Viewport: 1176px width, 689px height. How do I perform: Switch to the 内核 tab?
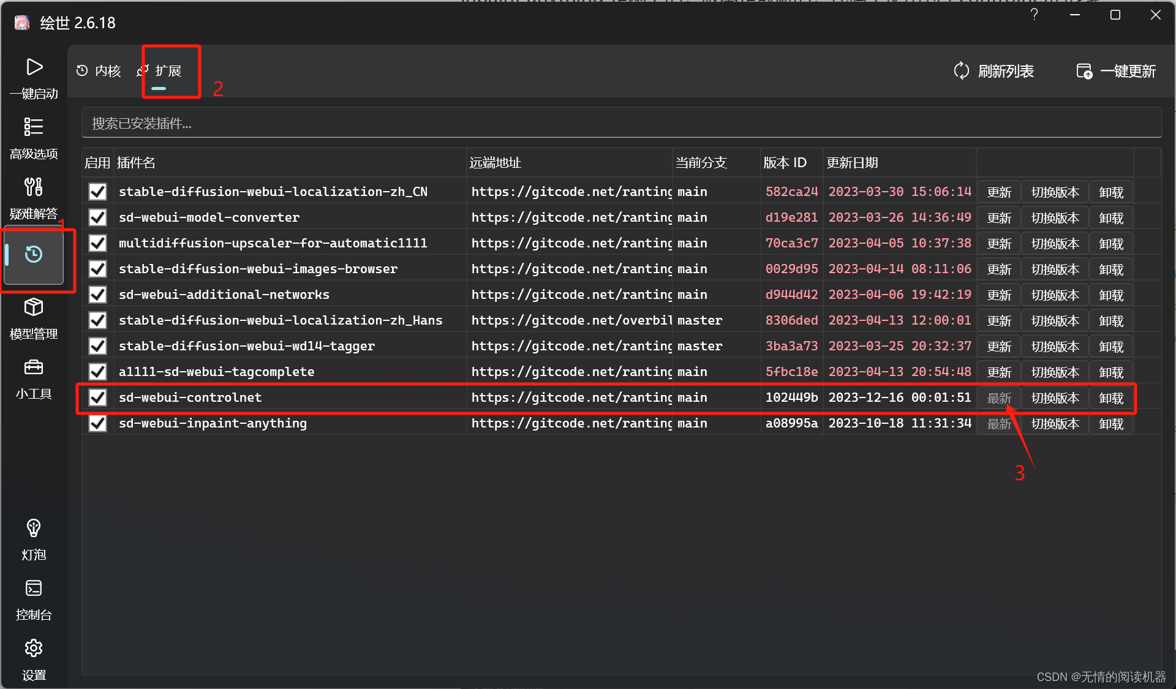click(99, 71)
